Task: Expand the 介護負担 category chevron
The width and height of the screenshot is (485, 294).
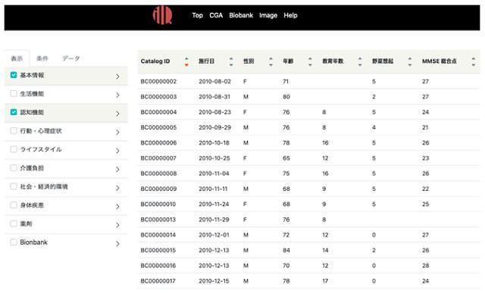Action: 117,169
